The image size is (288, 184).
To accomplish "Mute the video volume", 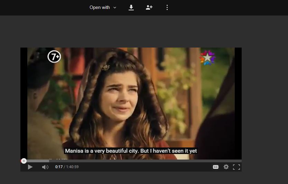I will coord(45,167).
